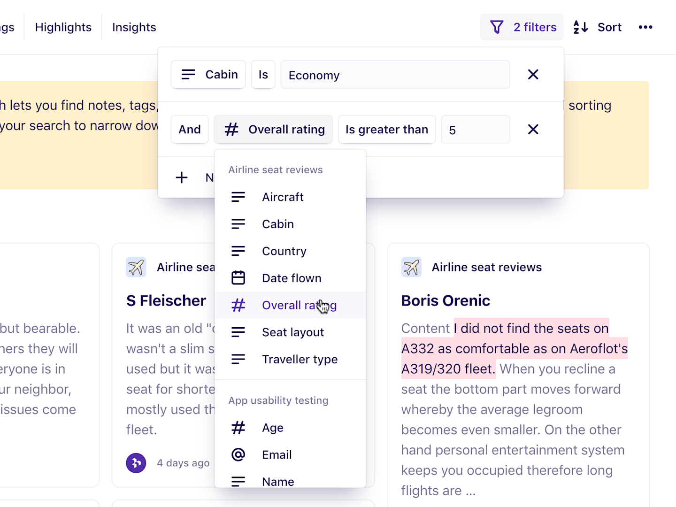Select Email under App usability testing
Image resolution: width=676 pixels, height=507 pixels.
click(290, 455)
